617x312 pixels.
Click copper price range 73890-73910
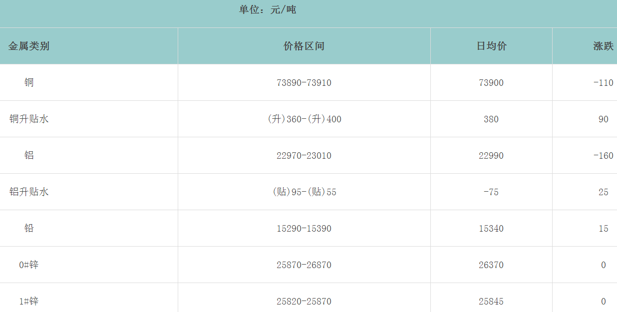[304, 83]
